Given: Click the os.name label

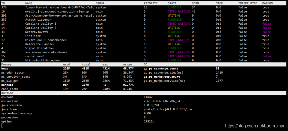Looking at the screenshot, I should (x=7, y=97).
